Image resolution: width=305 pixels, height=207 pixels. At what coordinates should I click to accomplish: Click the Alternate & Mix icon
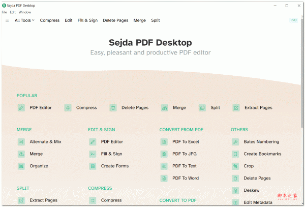pos(21,141)
